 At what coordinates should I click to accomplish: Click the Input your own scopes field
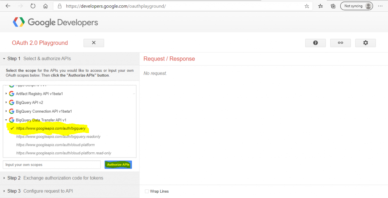(x=52, y=165)
